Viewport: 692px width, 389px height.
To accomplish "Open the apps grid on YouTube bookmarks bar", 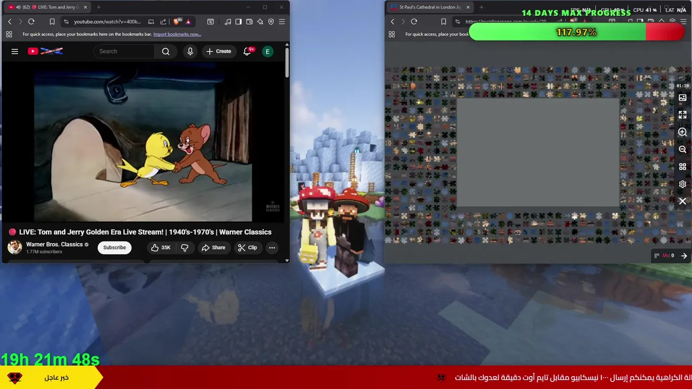I will pyautogui.click(x=9, y=34).
